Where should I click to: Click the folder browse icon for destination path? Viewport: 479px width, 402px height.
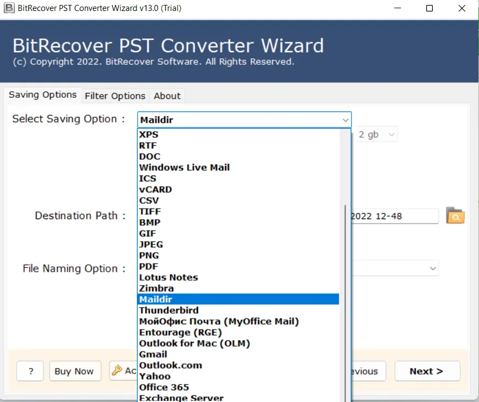point(455,216)
